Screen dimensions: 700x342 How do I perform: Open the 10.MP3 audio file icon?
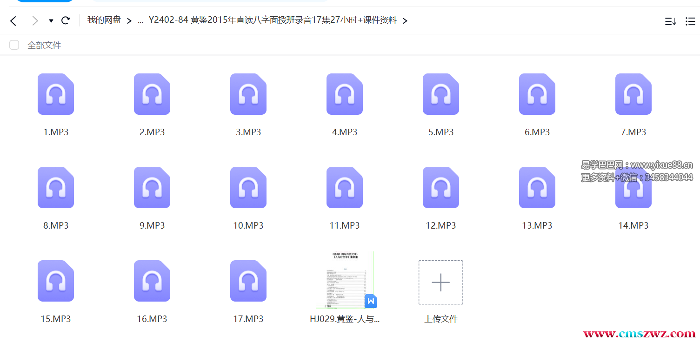(248, 188)
